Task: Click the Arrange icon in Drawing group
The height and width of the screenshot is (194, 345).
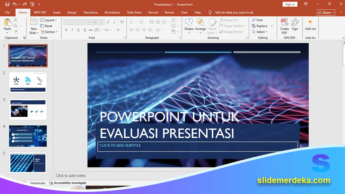Action: point(200,22)
